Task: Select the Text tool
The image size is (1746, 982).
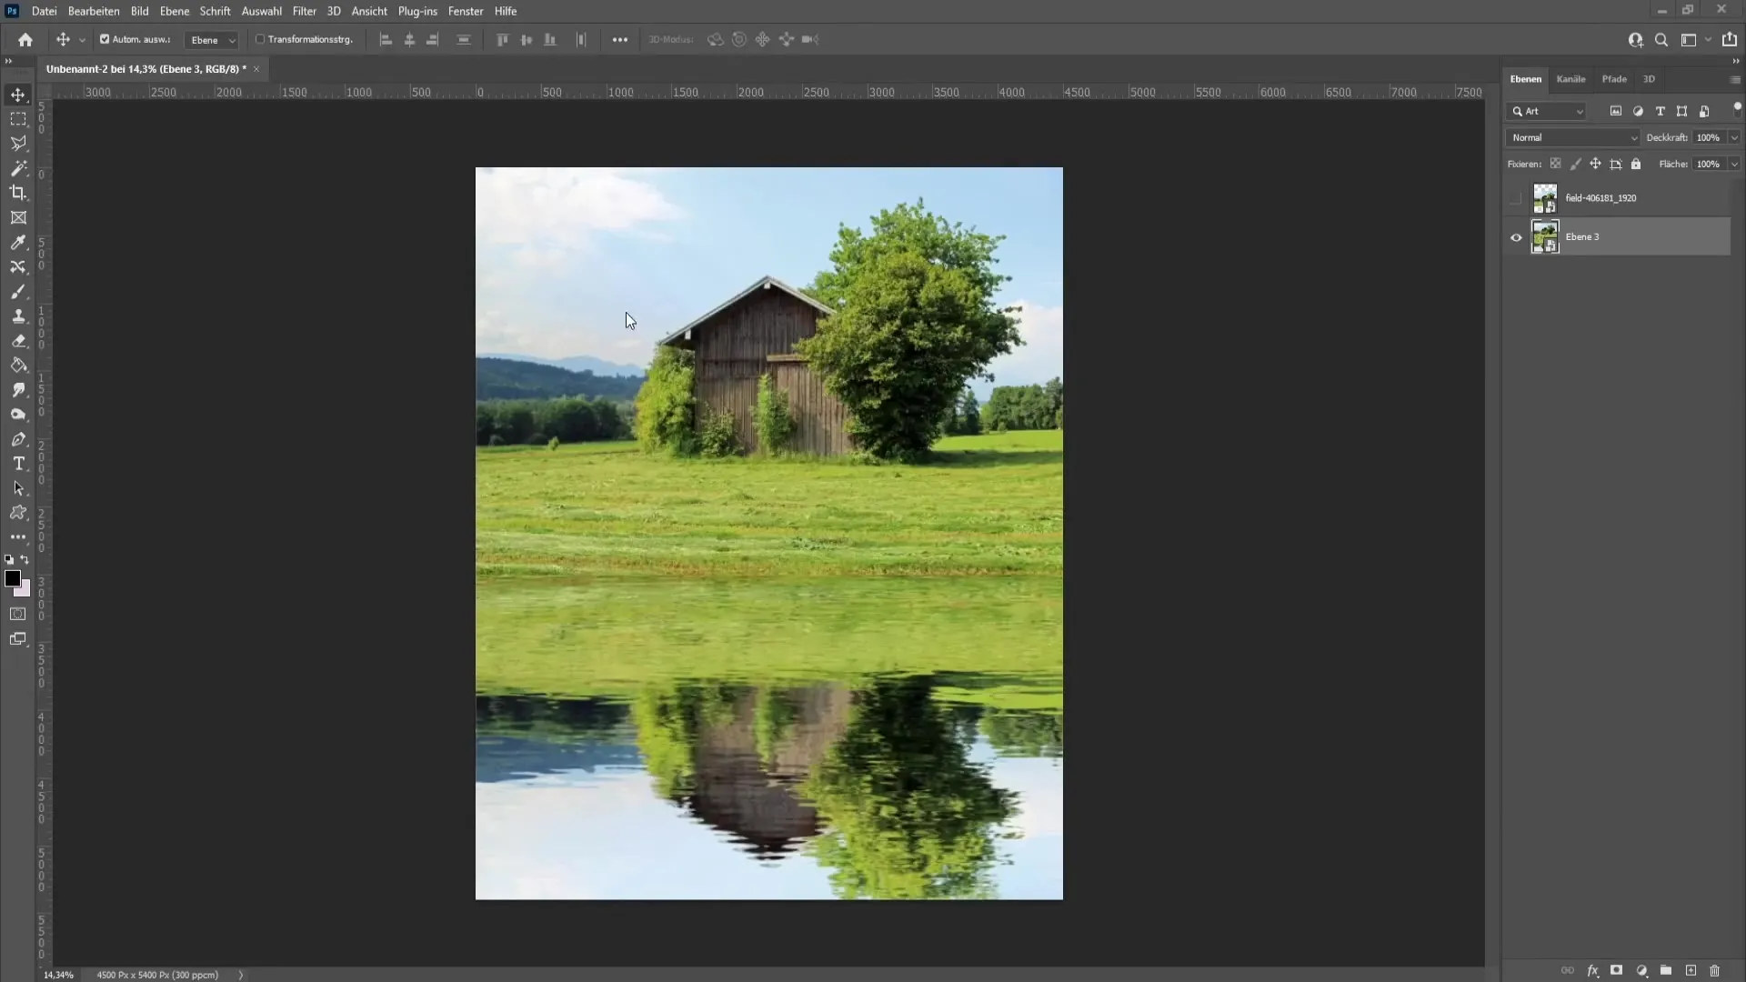Action: pyautogui.click(x=18, y=464)
